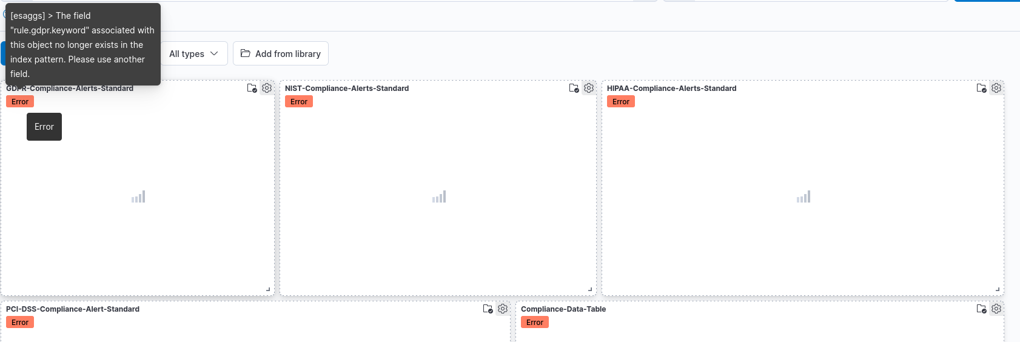Click PCI-DSS-Compliance-Alert-Standard panel title
The image size is (1020, 342).
coord(73,309)
